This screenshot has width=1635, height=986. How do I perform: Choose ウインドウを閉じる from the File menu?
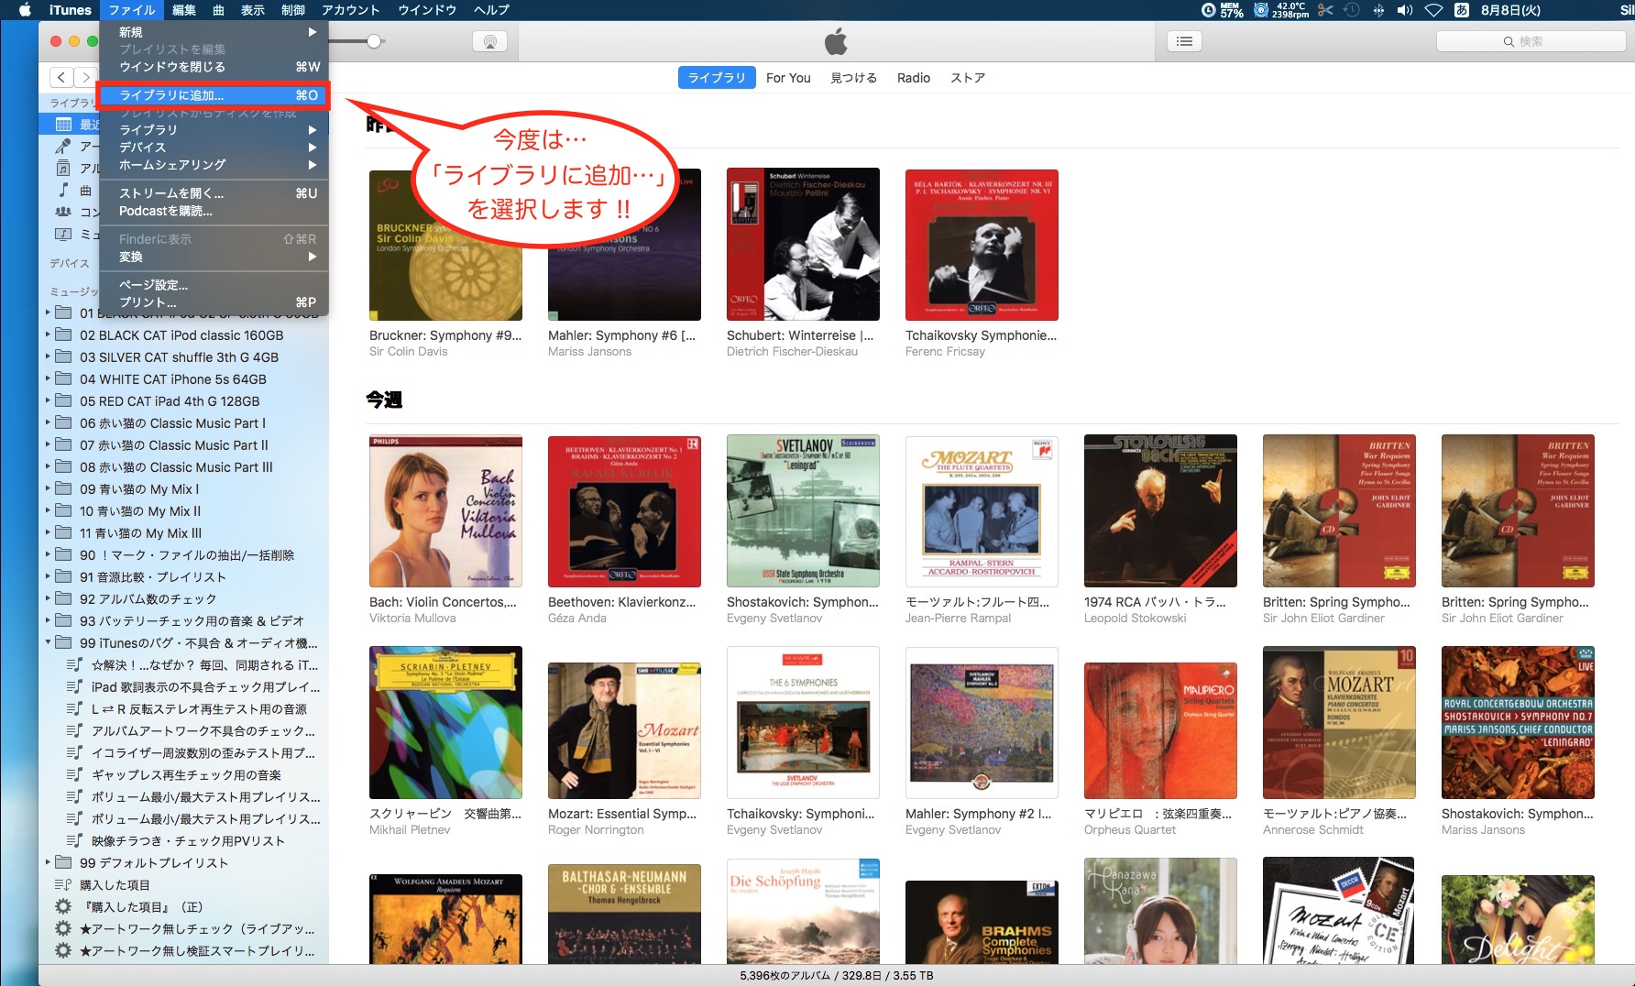(213, 67)
